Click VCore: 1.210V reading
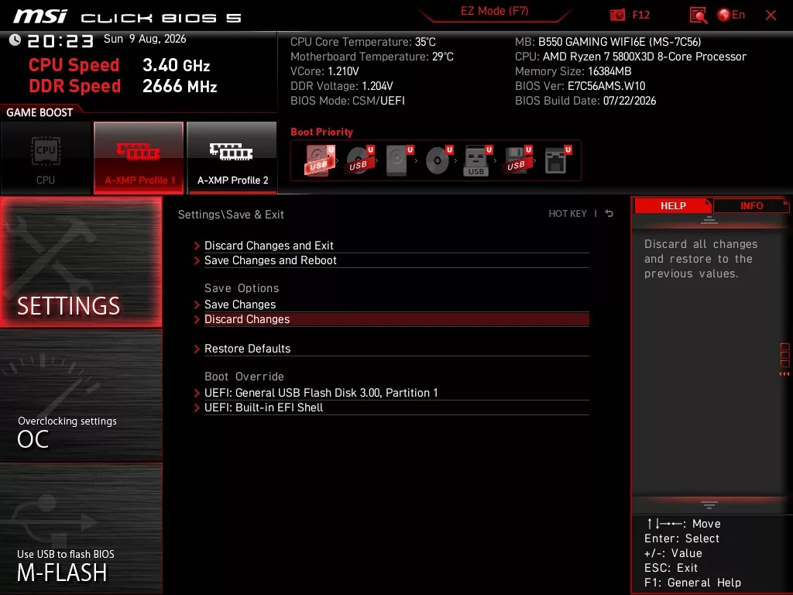Viewport: 793px width, 595px height. pyautogui.click(x=324, y=71)
